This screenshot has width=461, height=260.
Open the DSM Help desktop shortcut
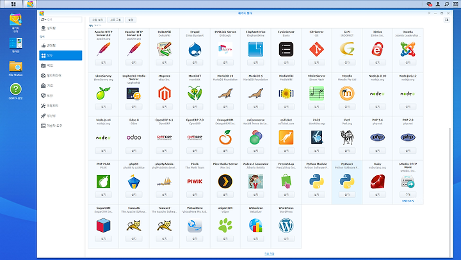(x=15, y=92)
